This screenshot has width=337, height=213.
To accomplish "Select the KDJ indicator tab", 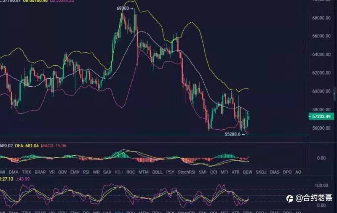I will point(119,172).
